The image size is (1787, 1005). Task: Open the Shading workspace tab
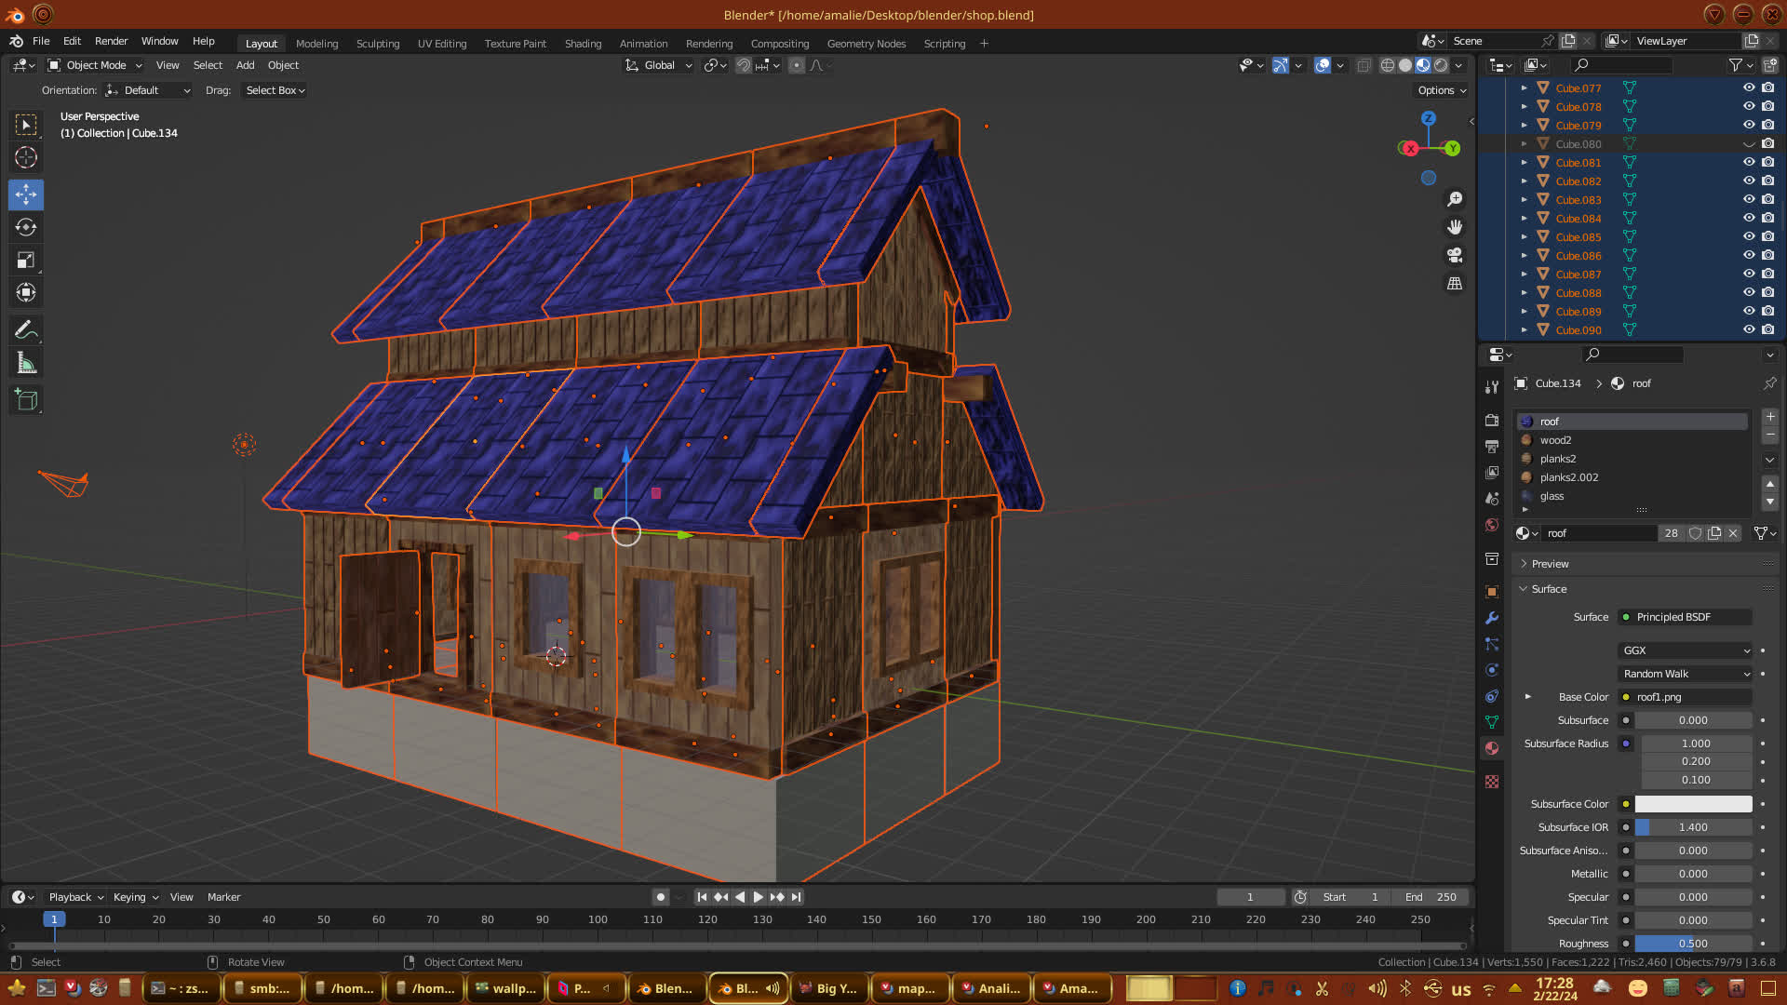click(583, 44)
